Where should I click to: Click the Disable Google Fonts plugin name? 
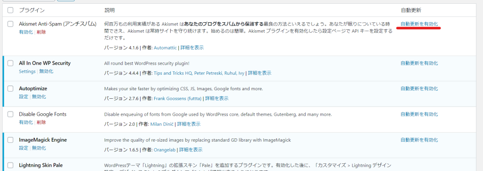pyautogui.click(x=42, y=114)
